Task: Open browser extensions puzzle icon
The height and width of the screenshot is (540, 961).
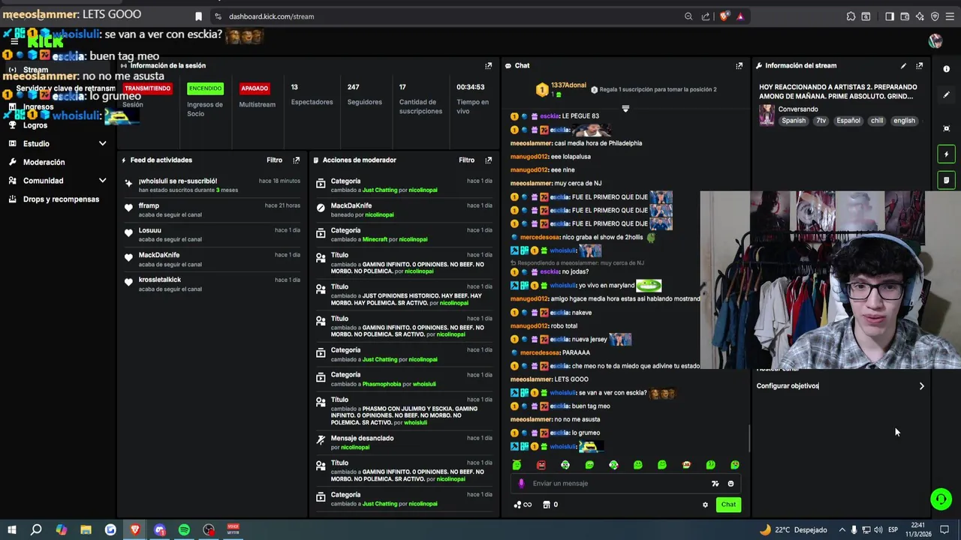Action: tap(851, 16)
